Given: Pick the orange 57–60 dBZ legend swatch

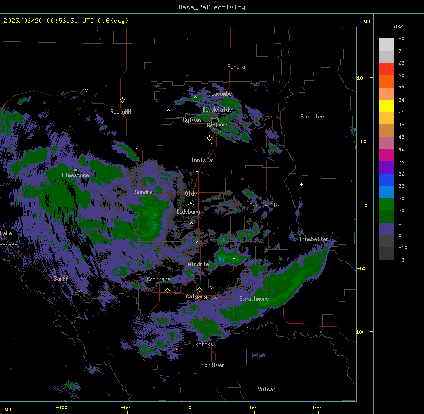Looking at the screenshot, I should (x=387, y=81).
